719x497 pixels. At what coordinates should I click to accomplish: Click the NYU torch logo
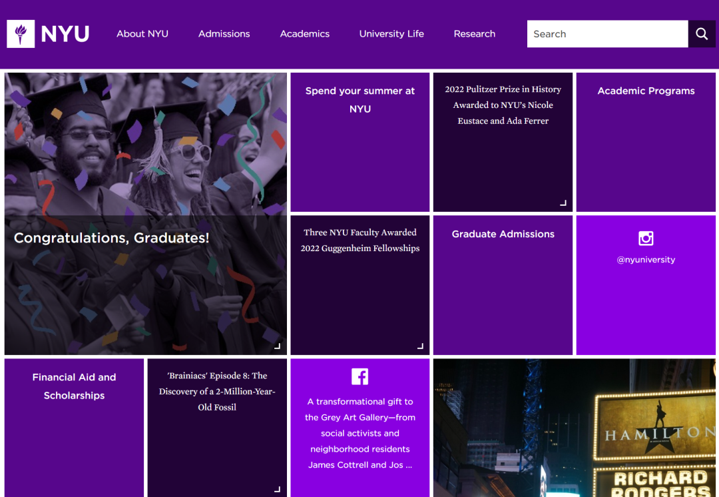pyautogui.click(x=20, y=33)
